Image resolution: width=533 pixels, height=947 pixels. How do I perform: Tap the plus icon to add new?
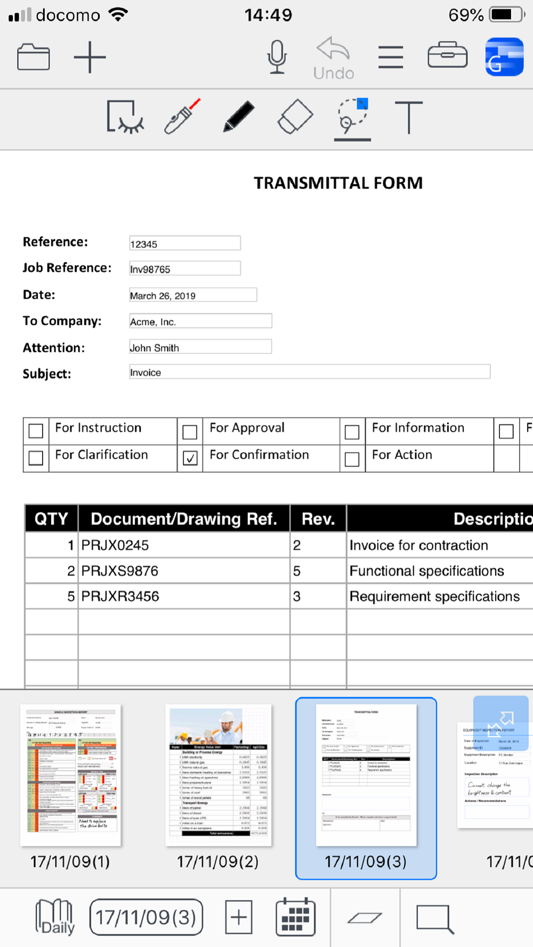click(90, 57)
